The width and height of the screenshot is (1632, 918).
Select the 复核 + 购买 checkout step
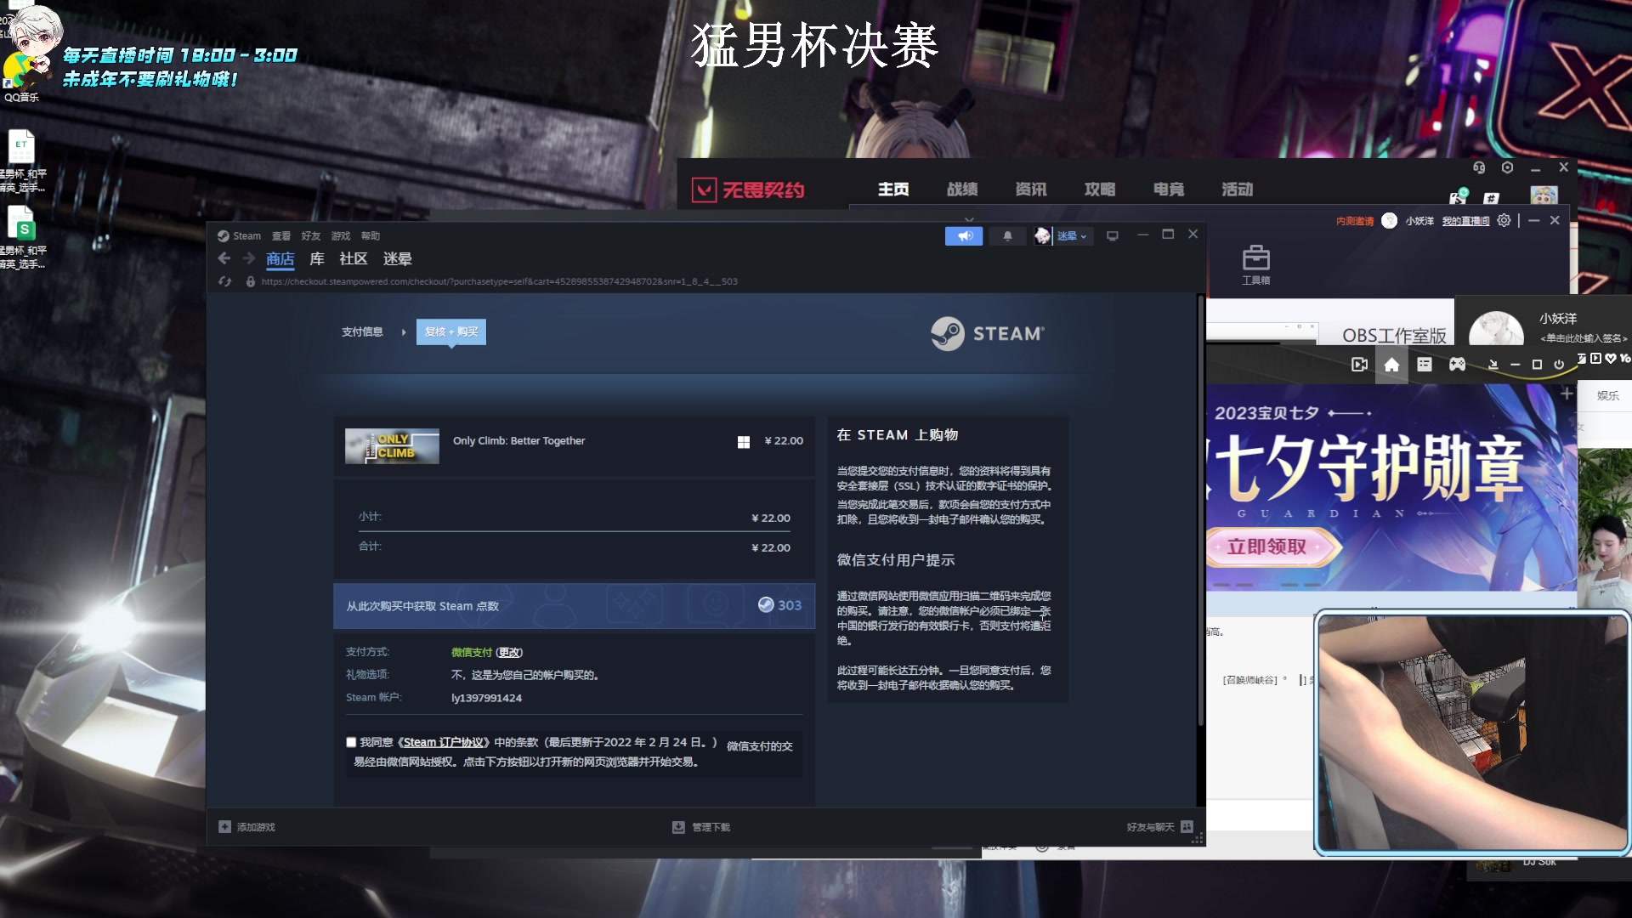click(451, 331)
